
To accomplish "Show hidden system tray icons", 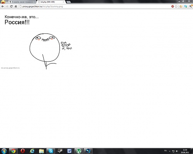I will click(169, 151).
